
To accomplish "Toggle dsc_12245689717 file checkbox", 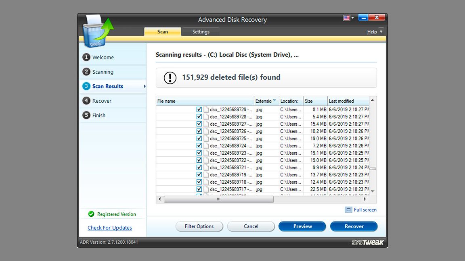I will pyautogui.click(x=199, y=189).
